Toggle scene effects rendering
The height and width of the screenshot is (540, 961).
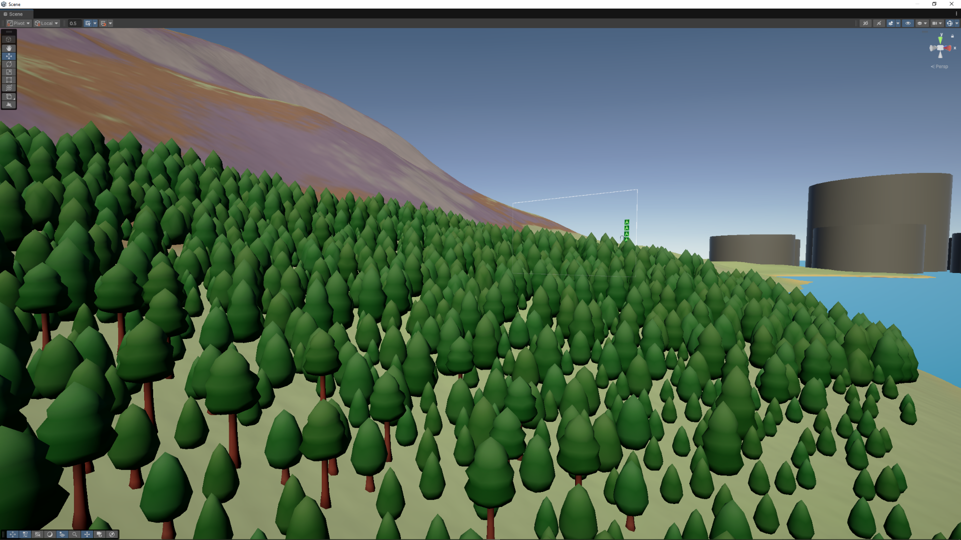point(890,23)
